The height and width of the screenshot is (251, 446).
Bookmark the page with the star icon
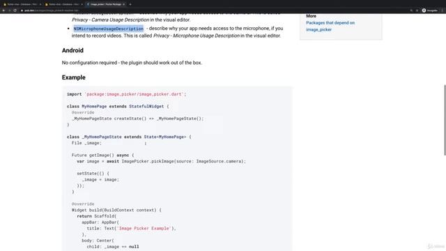pyautogui.click(x=417, y=10)
